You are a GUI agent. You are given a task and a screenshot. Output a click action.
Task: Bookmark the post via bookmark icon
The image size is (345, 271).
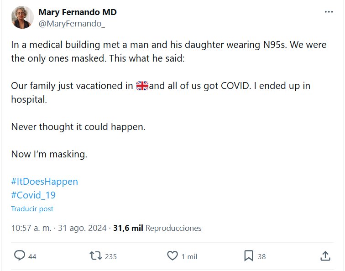pyautogui.click(x=249, y=256)
